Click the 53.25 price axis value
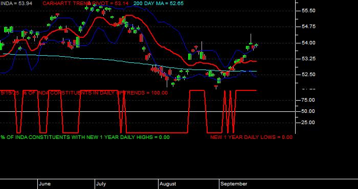The image size is (358, 189). (x=308, y=59)
